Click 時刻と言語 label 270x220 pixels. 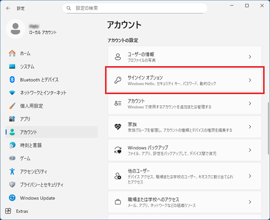(31, 145)
